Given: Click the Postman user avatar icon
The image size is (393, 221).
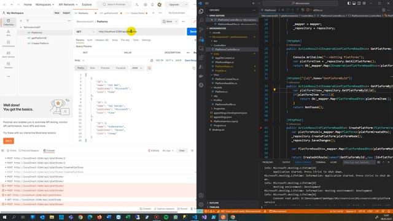Looking at the screenshot, I should point(160,4).
